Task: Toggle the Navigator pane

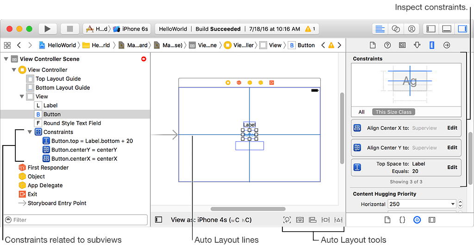Action: (431, 29)
